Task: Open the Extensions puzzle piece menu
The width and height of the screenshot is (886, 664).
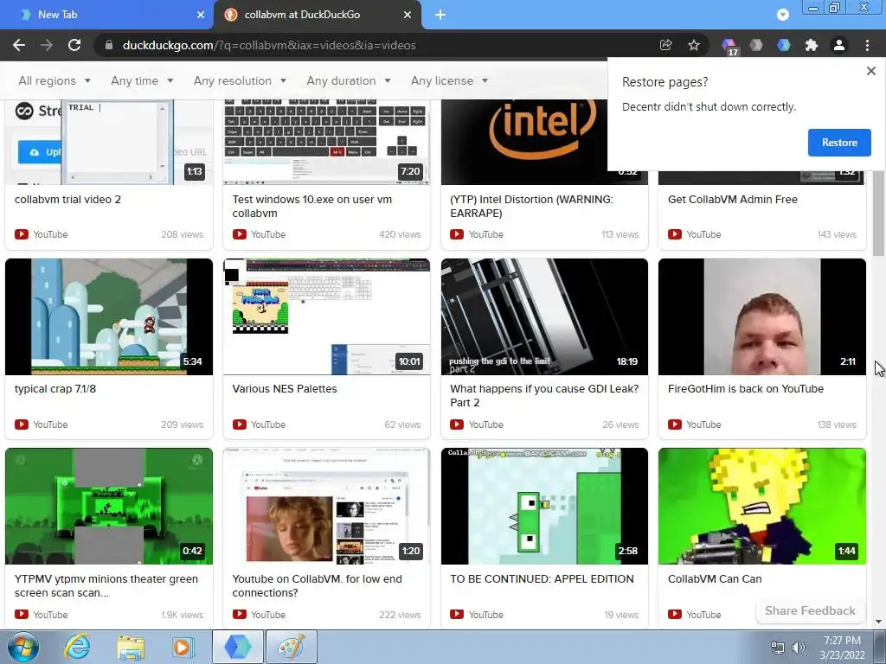Action: click(x=812, y=45)
